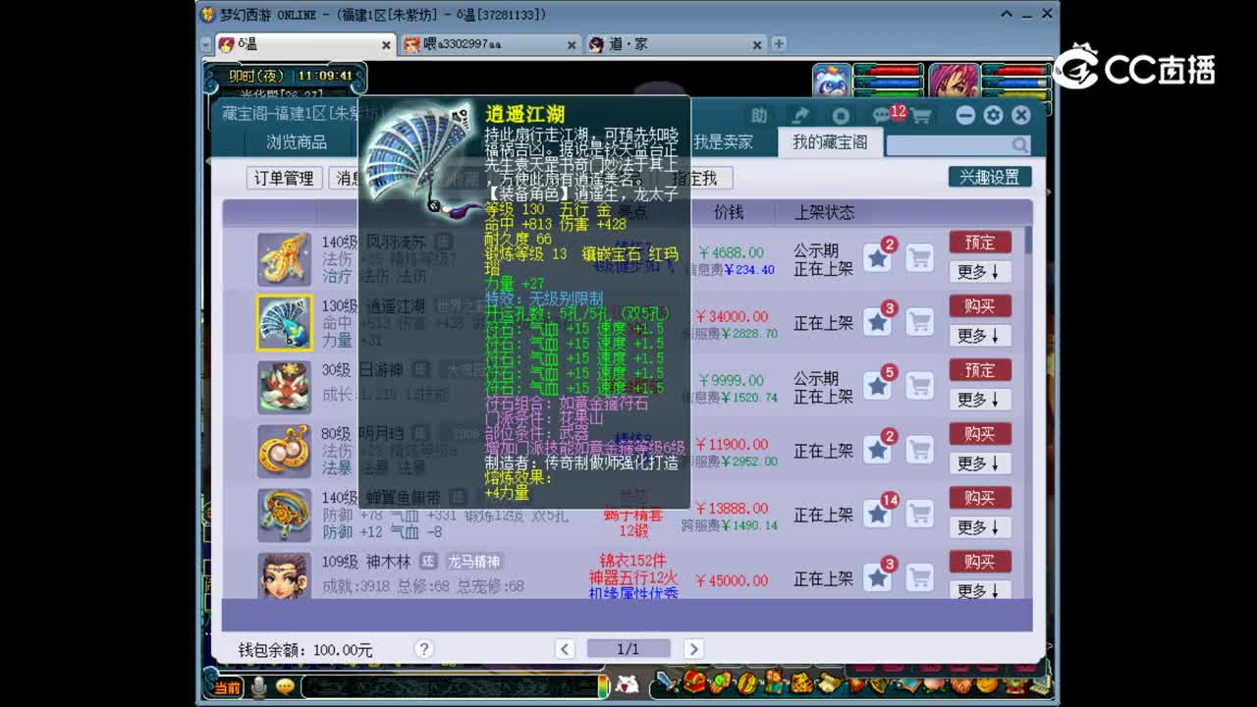Screen dimensions: 1257x707
Task: Click the white pet face icon
Action: pyautogui.click(x=628, y=685)
